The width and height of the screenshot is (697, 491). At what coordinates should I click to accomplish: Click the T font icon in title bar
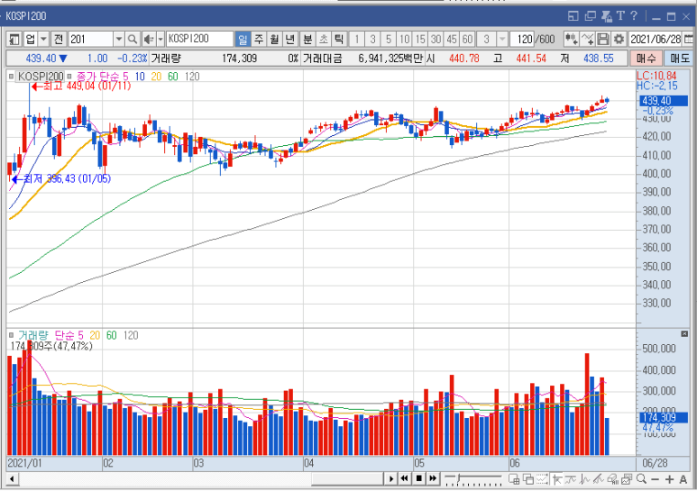click(620, 16)
